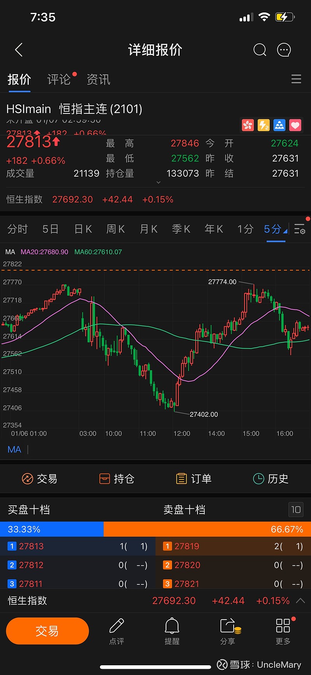Select the 5日 chart period
311x675 pixels.
(51, 229)
